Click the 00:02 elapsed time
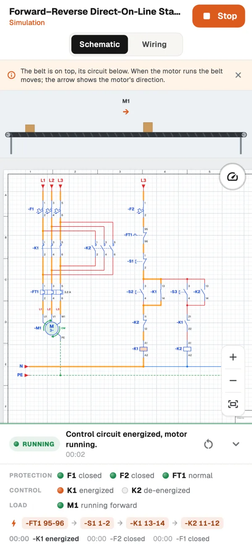252x548 pixels. 75,454
